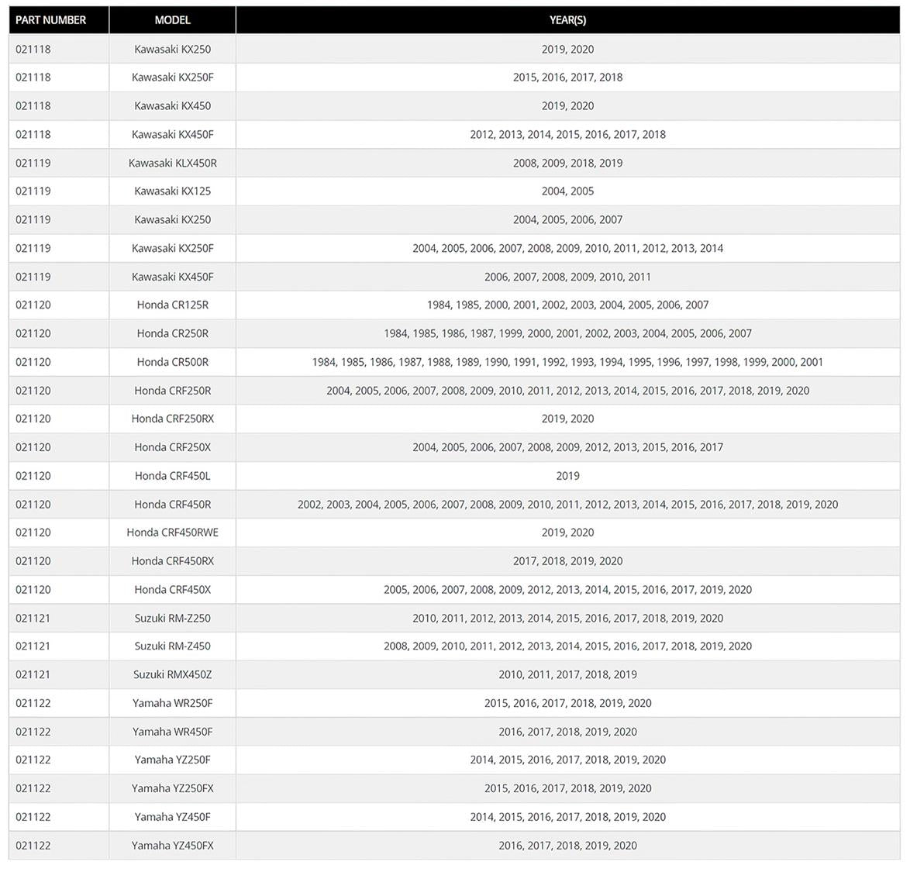Viewport: 910px width, 872px height.
Task: Select the Kawasaki KX250F model cell
Action: pyautogui.click(x=172, y=78)
